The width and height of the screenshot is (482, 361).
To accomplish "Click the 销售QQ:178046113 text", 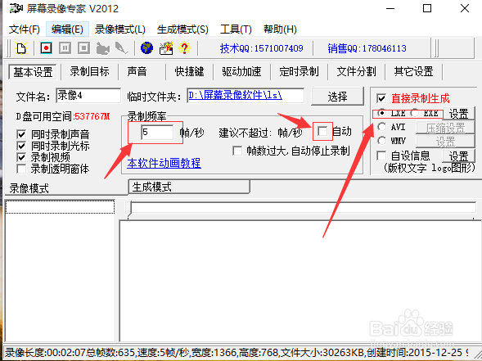I will [367, 48].
